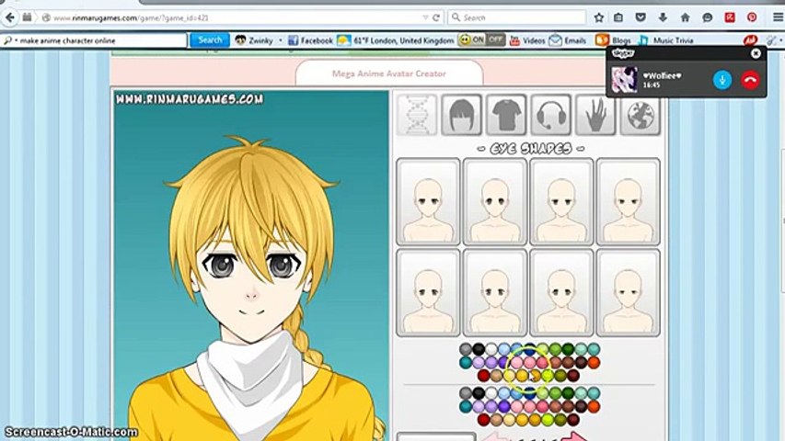Pick lime green in the lower palette
Image resolution: width=785 pixels, height=441 pixels.
point(548,420)
